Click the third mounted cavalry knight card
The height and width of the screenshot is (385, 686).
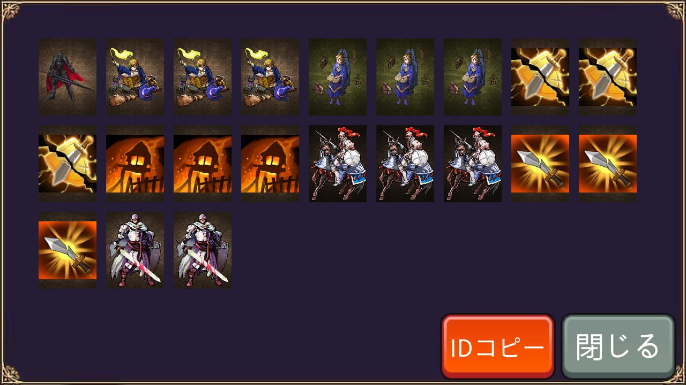473,164
